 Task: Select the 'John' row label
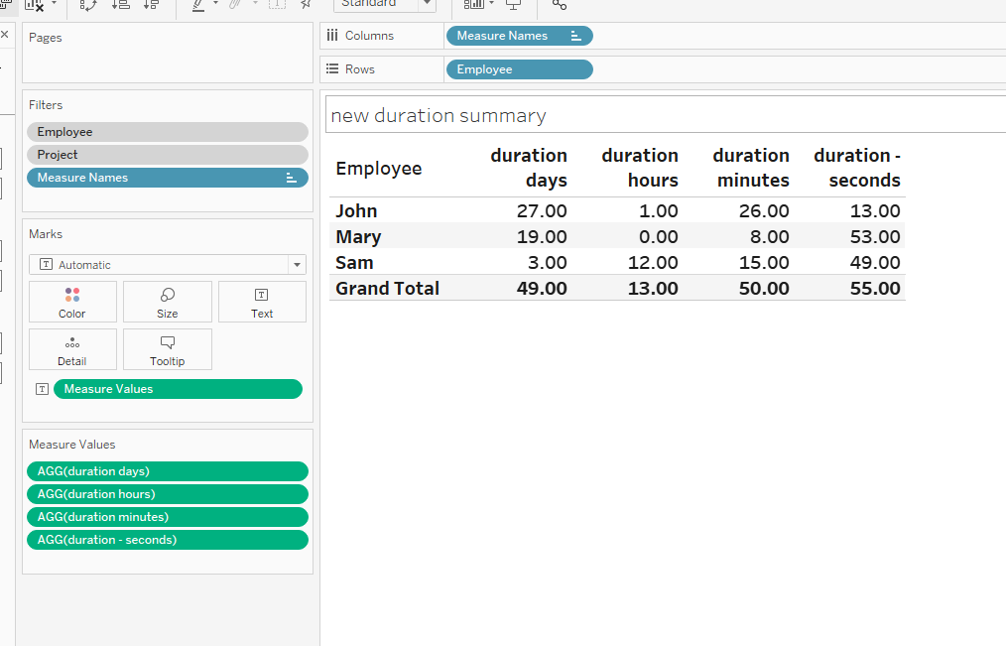(356, 210)
